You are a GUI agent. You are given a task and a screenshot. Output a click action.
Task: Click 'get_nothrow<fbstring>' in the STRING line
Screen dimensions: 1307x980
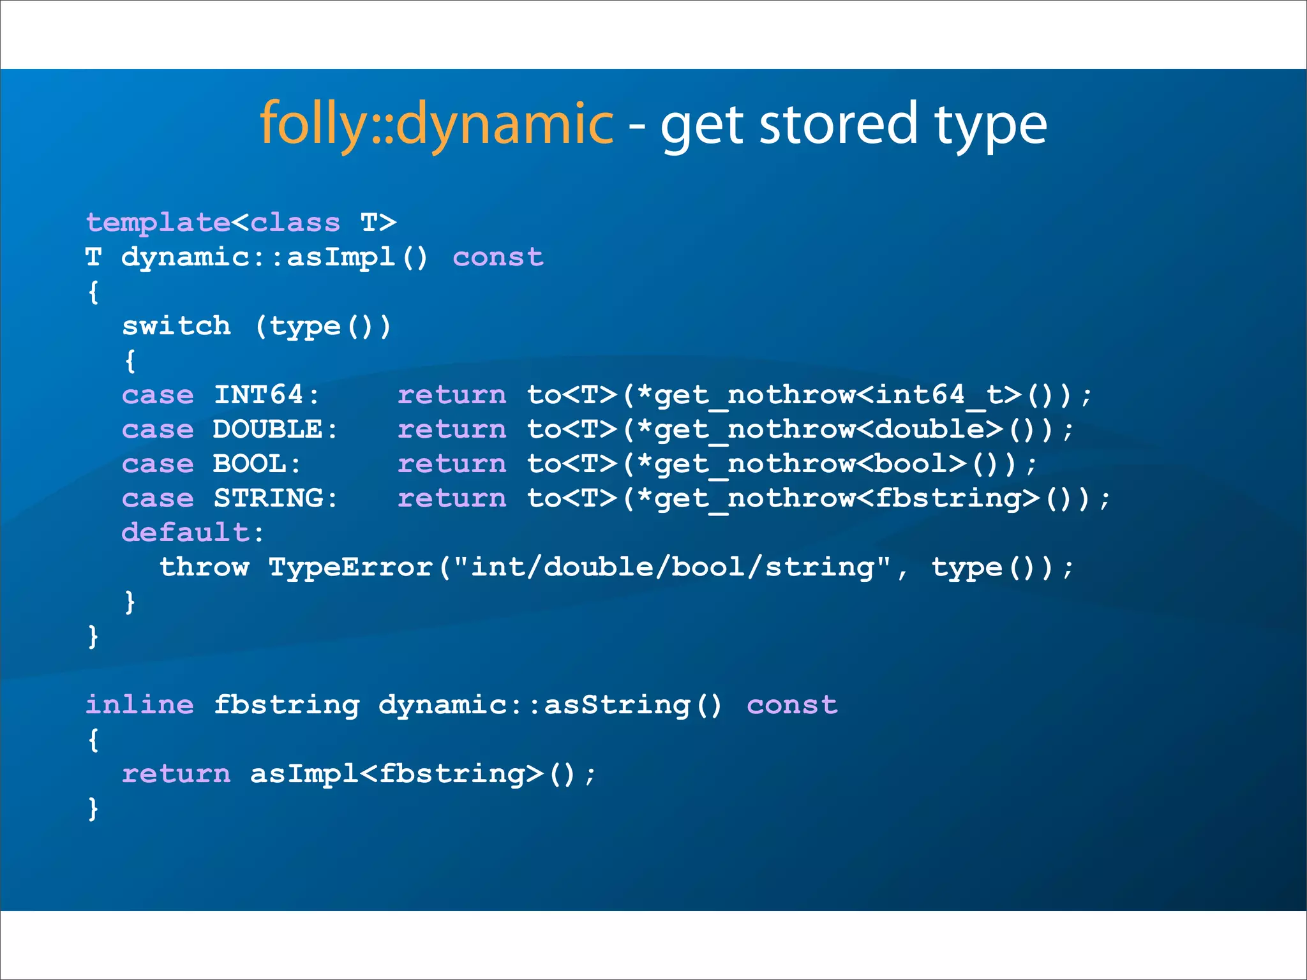(847, 498)
